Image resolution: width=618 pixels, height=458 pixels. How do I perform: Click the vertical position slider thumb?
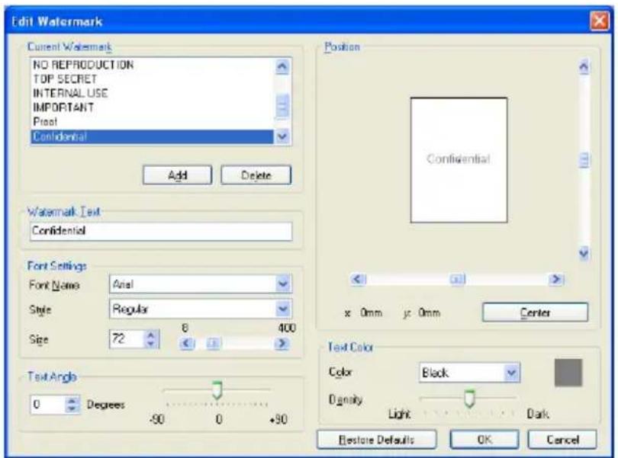coord(584,160)
